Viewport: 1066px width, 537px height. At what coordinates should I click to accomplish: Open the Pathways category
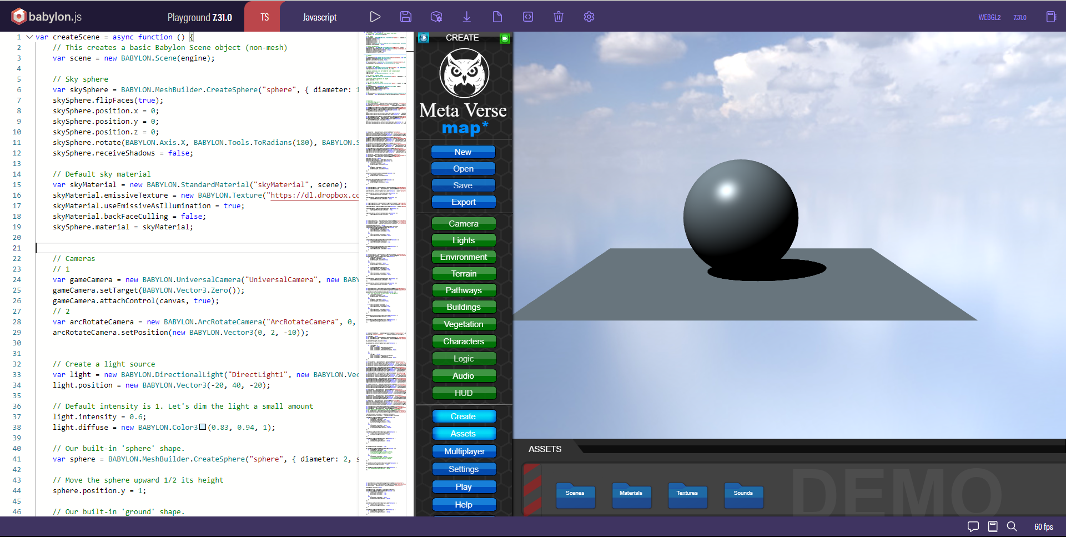point(464,290)
